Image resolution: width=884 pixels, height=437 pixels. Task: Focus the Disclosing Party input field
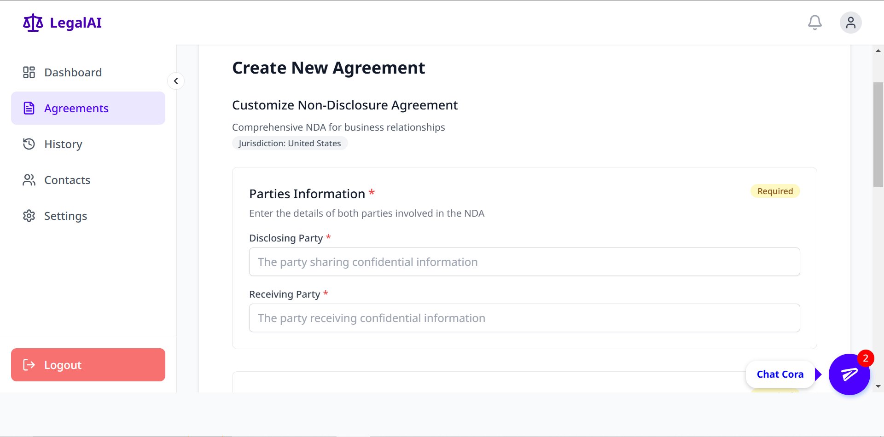point(524,262)
